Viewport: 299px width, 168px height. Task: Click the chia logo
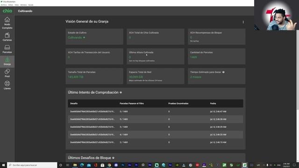(7, 11)
